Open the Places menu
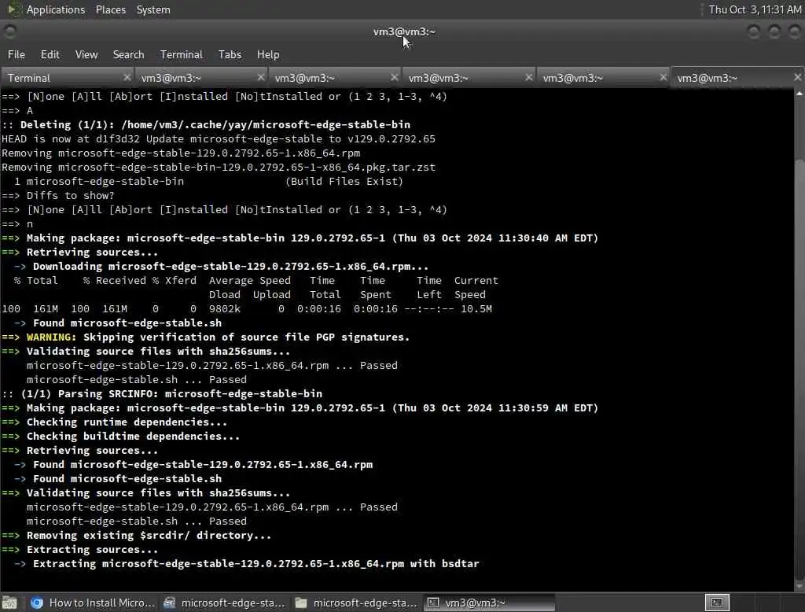Image resolution: width=805 pixels, height=612 pixels. point(110,9)
